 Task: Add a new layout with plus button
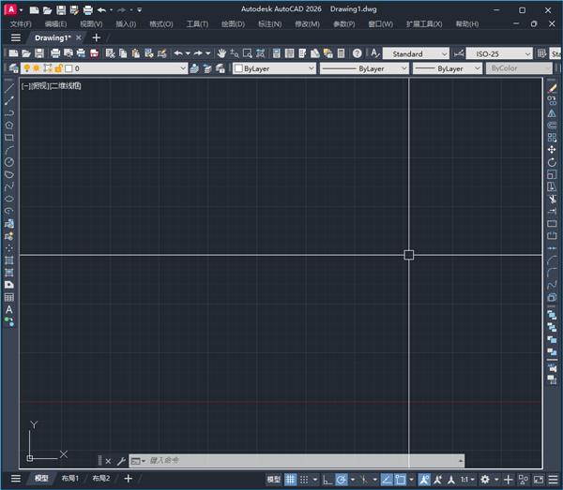tap(129, 479)
